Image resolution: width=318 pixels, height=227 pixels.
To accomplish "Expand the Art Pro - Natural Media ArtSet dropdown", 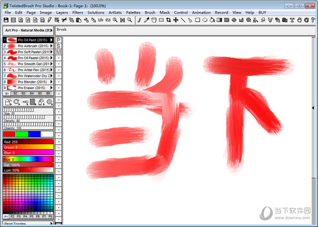I will [51, 31].
